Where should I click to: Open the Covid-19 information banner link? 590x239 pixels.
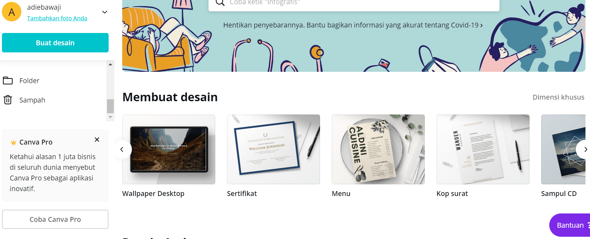tap(353, 25)
